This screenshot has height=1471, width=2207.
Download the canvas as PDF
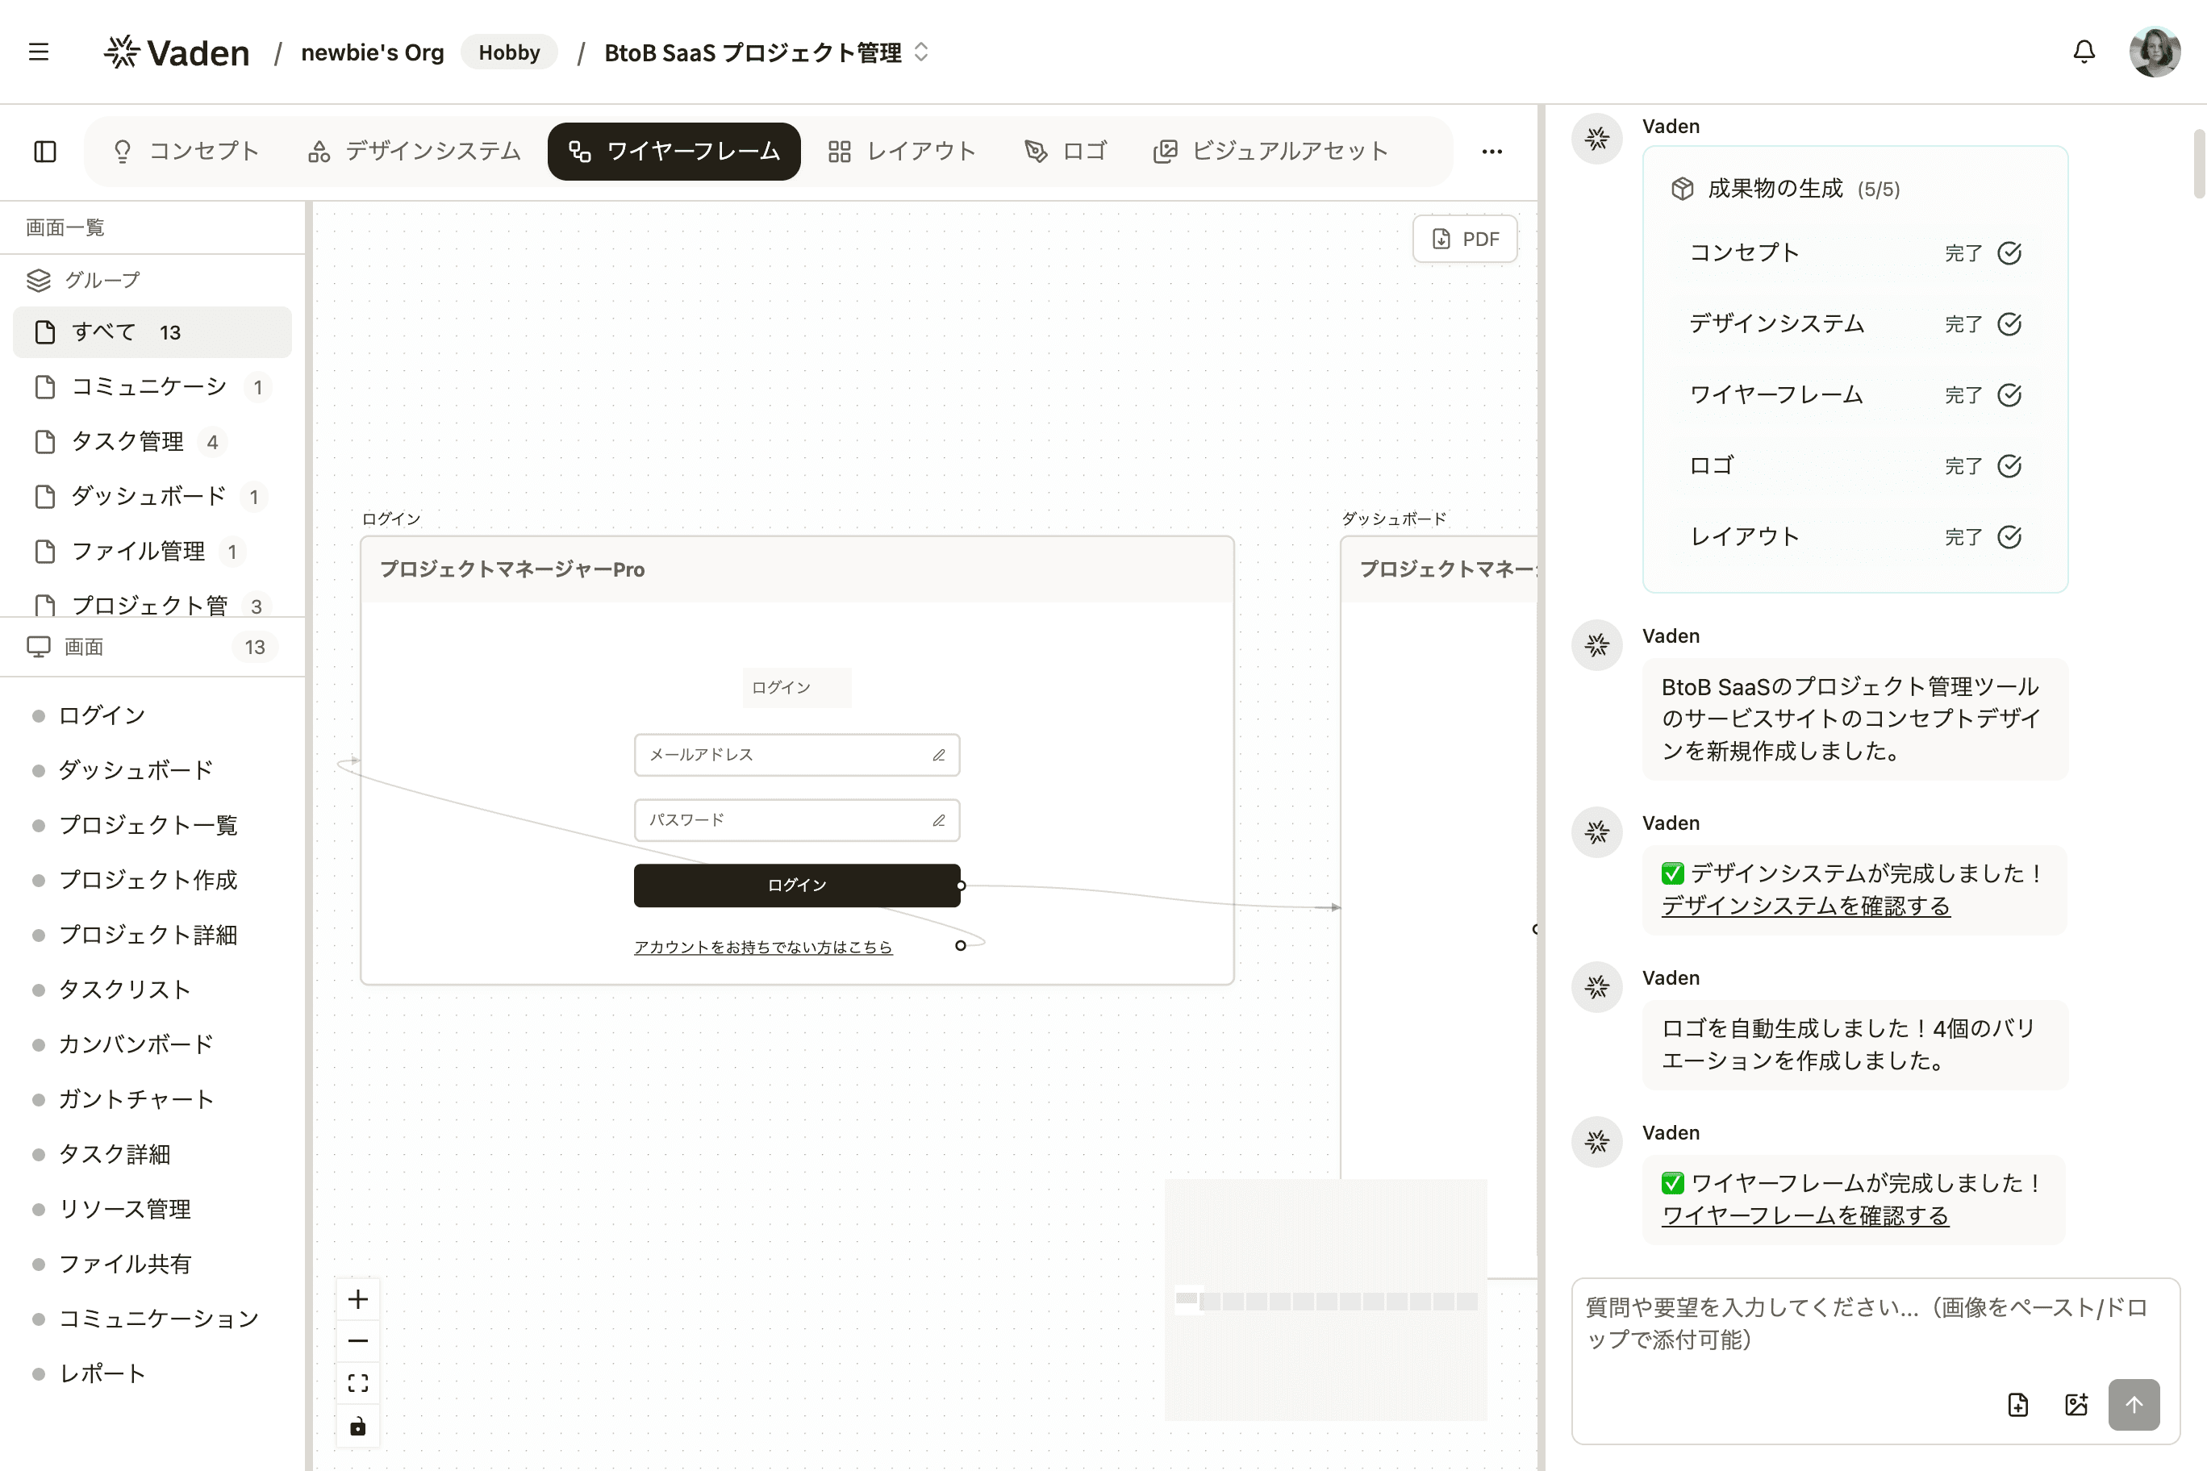pos(1465,238)
